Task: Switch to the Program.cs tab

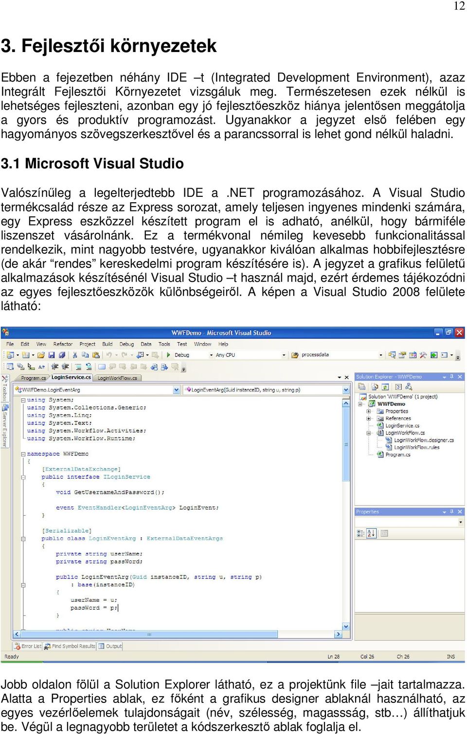Action: tap(33, 378)
